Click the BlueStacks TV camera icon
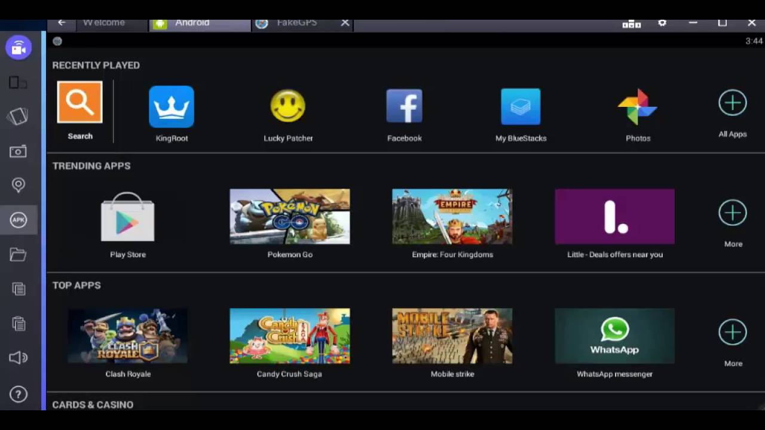The image size is (765, 430). 19,47
